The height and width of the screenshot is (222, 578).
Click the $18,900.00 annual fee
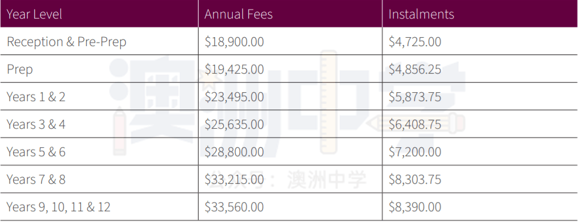tap(234, 42)
